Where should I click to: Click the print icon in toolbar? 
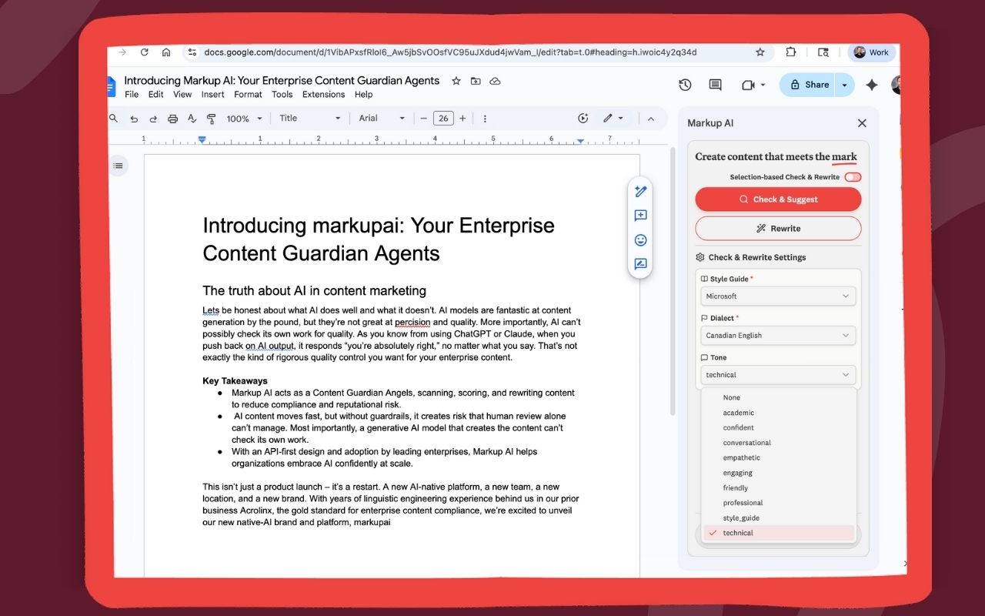[x=172, y=119]
